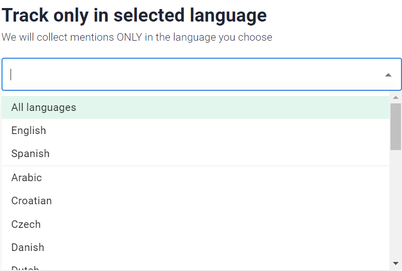Select the "All languages" option
The width and height of the screenshot is (402, 271).
[x=44, y=107]
